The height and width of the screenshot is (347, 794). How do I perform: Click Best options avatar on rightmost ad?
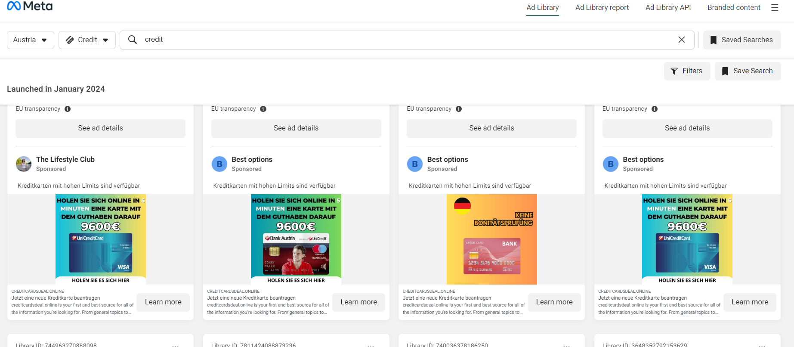tap(611, 164)
